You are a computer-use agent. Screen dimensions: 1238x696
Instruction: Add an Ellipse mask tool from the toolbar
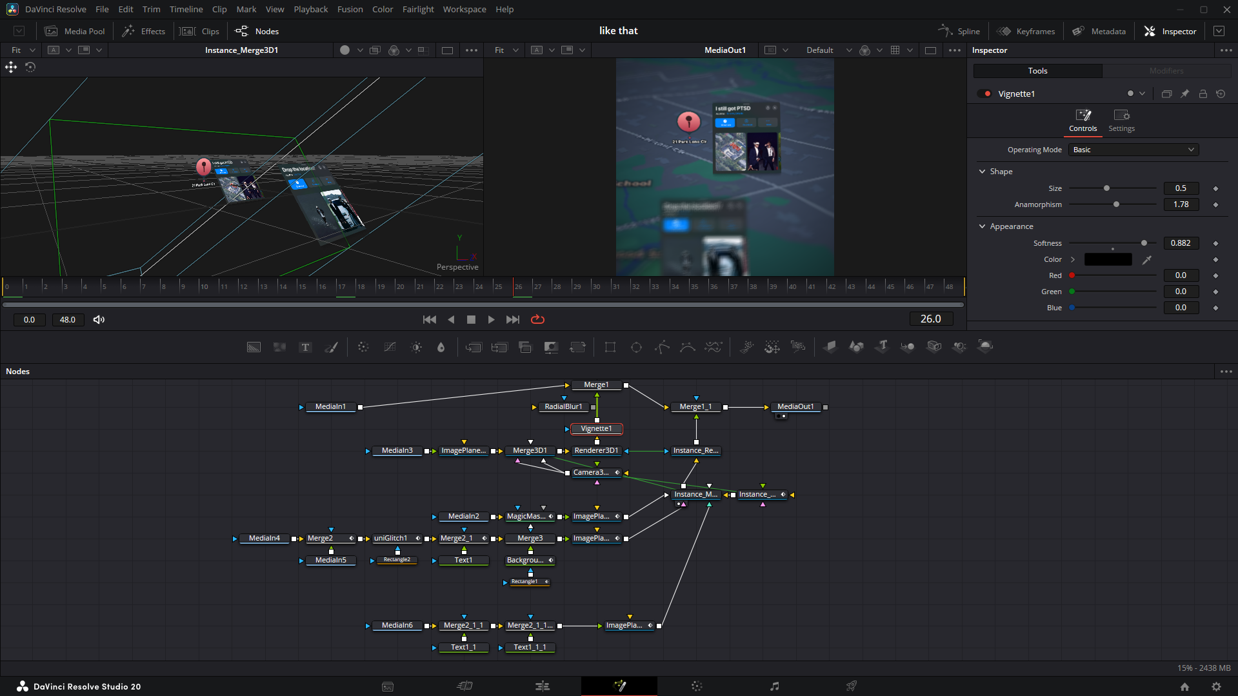[x=636, y=347]
